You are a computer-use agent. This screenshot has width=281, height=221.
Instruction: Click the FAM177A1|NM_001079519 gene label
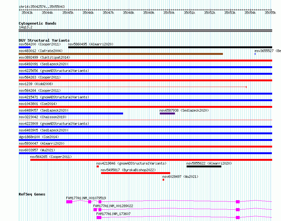pyautogui.click(x=86, y=198)
